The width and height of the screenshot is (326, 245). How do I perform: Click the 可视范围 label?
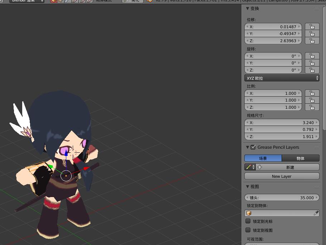255,239
